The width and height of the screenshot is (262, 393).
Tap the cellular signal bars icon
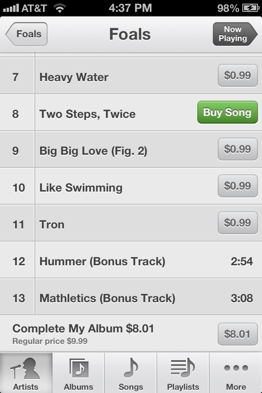11,8
